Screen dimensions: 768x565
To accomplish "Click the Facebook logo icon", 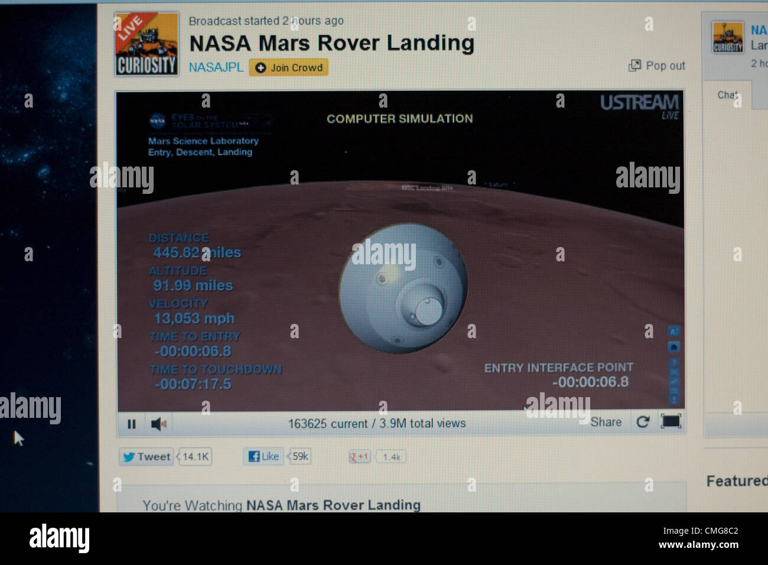I will click(254, 456).
